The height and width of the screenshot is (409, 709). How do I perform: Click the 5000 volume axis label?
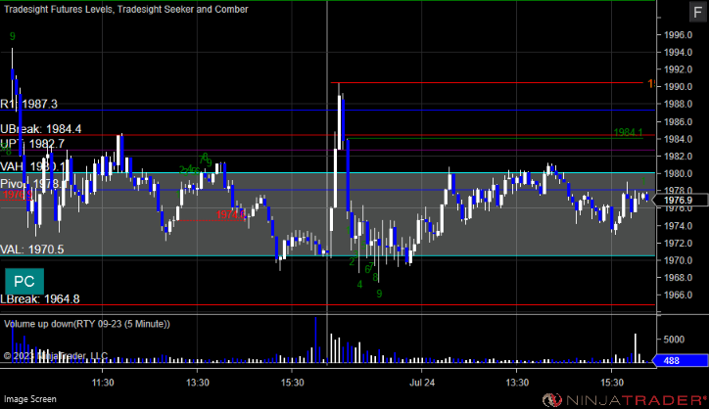pyautogui.click(x=674, y=340)
